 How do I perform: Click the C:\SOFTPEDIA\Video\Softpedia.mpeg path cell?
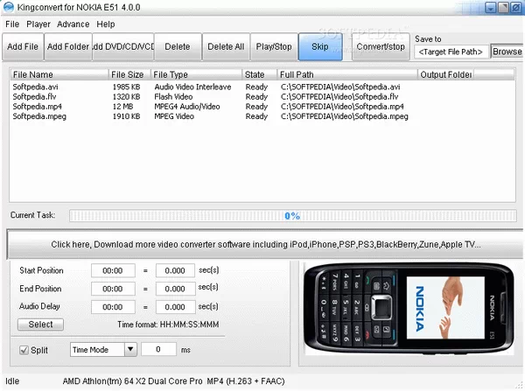point(344,116)
